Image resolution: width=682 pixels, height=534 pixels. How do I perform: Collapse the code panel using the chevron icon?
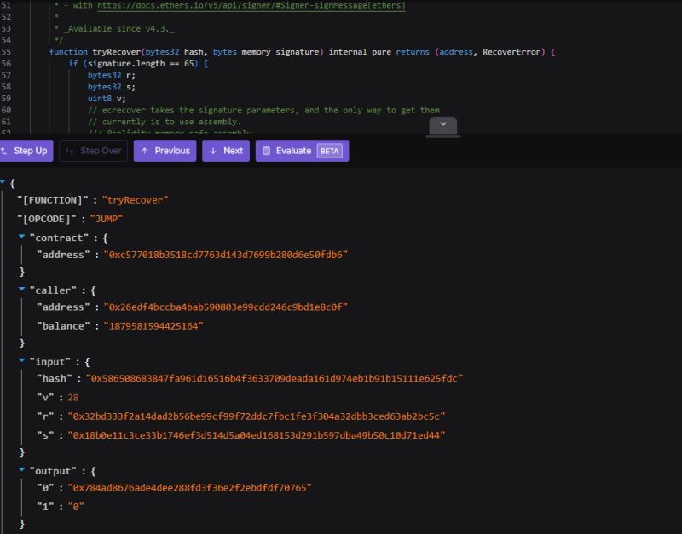[444, 124]
